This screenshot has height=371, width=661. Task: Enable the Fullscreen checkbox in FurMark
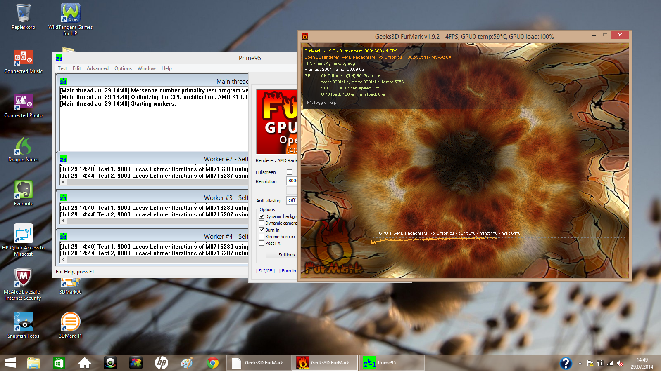click(x=289, y=172)
